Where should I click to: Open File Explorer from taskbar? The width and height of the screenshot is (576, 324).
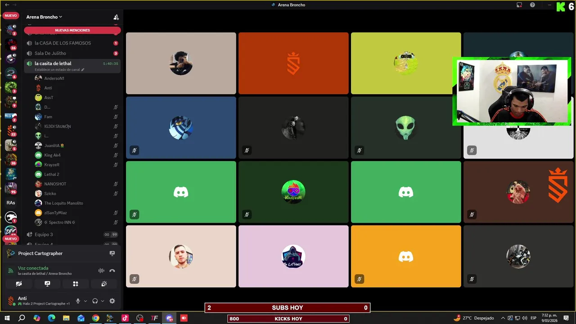click(x=66, y=318)
